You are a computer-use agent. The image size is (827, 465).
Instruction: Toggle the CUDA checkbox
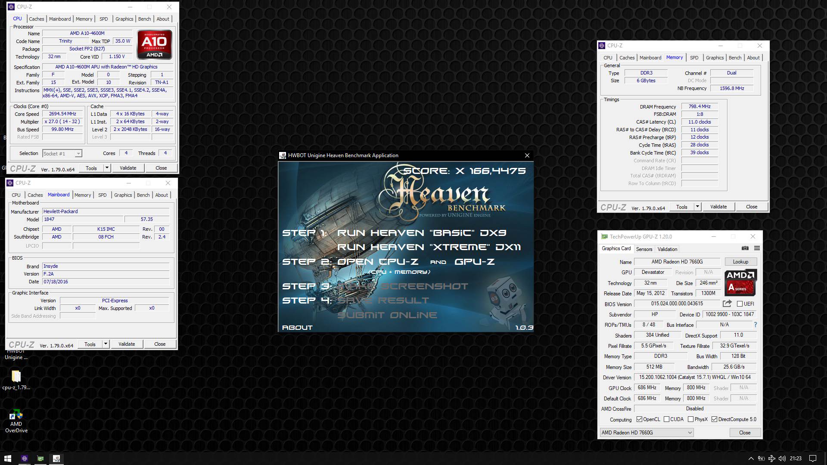[x=666, y=419]
